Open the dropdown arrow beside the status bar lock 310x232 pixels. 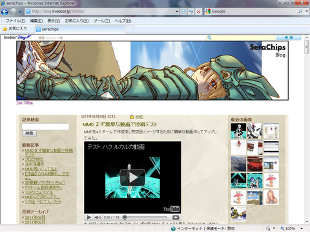pyautogui.click(x=274, y=229)
